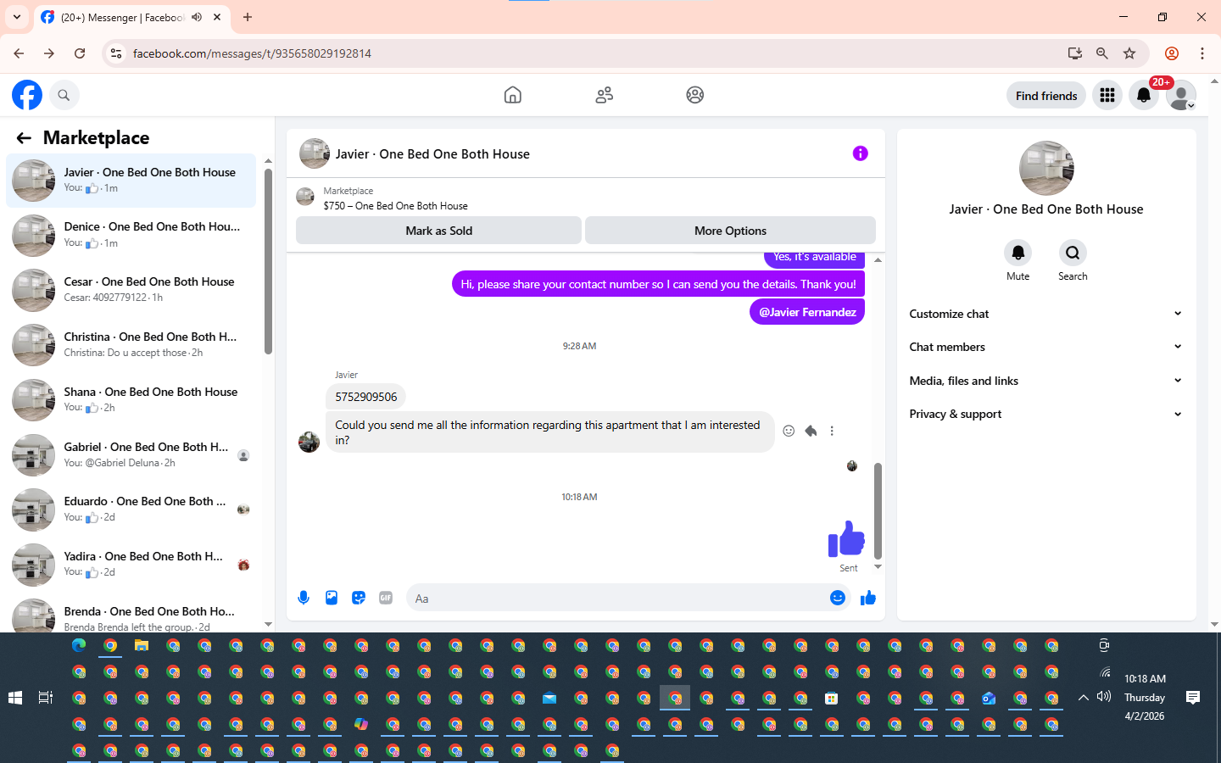Image resolution: width=1221 pixels, height=763 pixels.
Task: Expand Chat members section
Action: pyautogui.click(x=1045, y=347)
